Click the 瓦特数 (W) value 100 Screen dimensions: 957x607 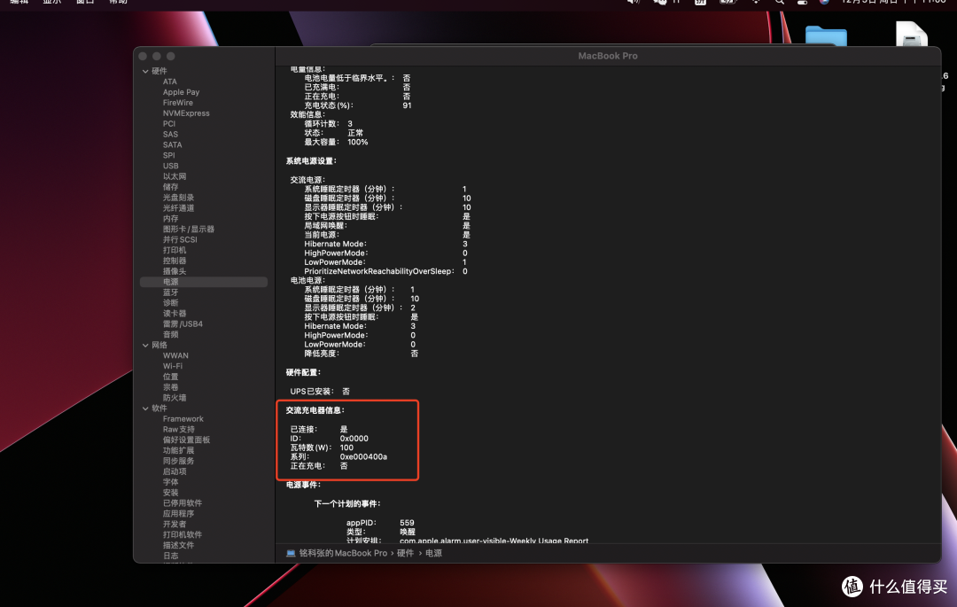click(346, 447)
